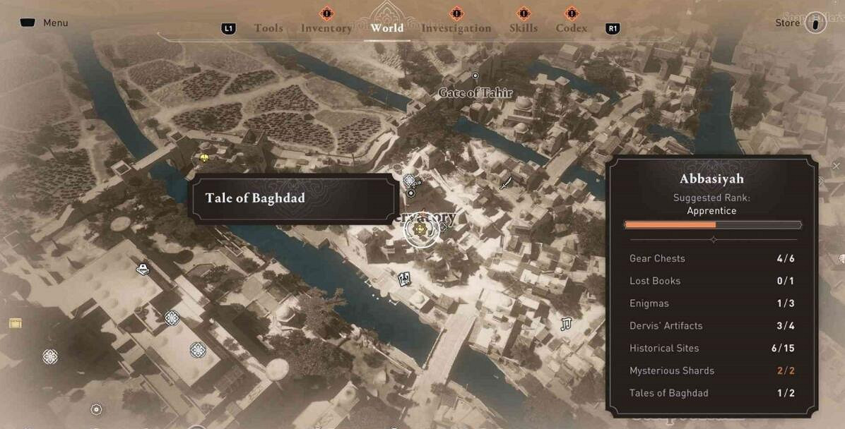Image resolution: width=845 pixels, height=429 pixels.
Task: Go to the Codex tab
Action: point(572,28)
